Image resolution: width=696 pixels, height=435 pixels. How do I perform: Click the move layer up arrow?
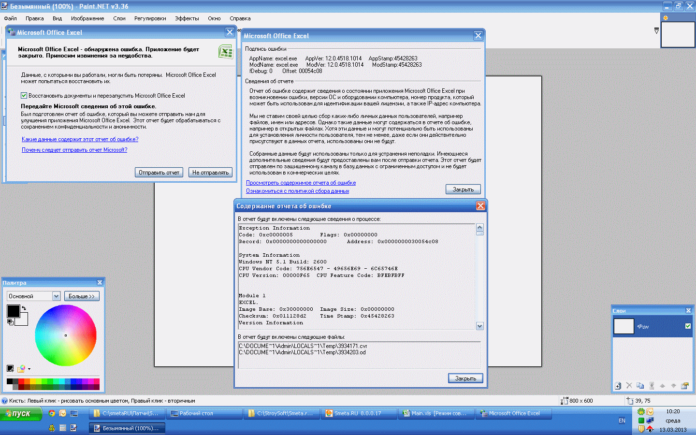662,386
